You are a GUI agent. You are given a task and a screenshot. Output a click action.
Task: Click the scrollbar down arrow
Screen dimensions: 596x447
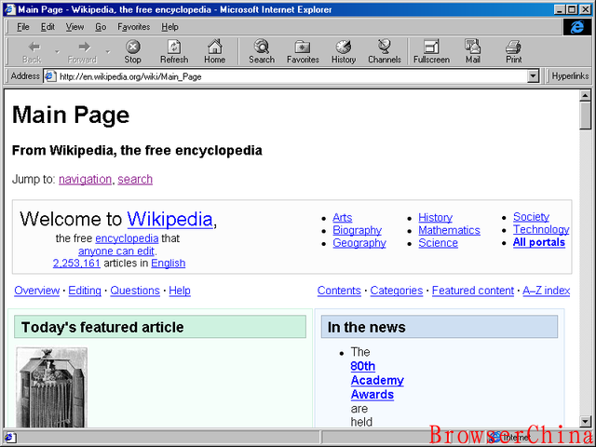coord(586,421)
